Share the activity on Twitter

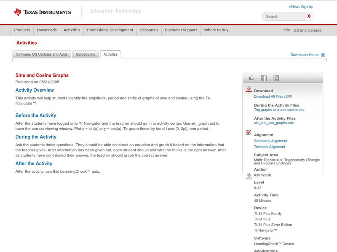(276, 78)
